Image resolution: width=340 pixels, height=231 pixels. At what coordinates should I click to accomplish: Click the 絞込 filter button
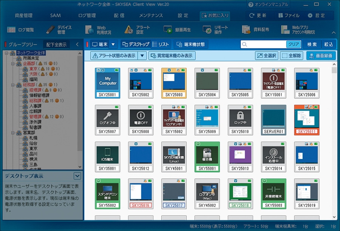pos(329,44)
